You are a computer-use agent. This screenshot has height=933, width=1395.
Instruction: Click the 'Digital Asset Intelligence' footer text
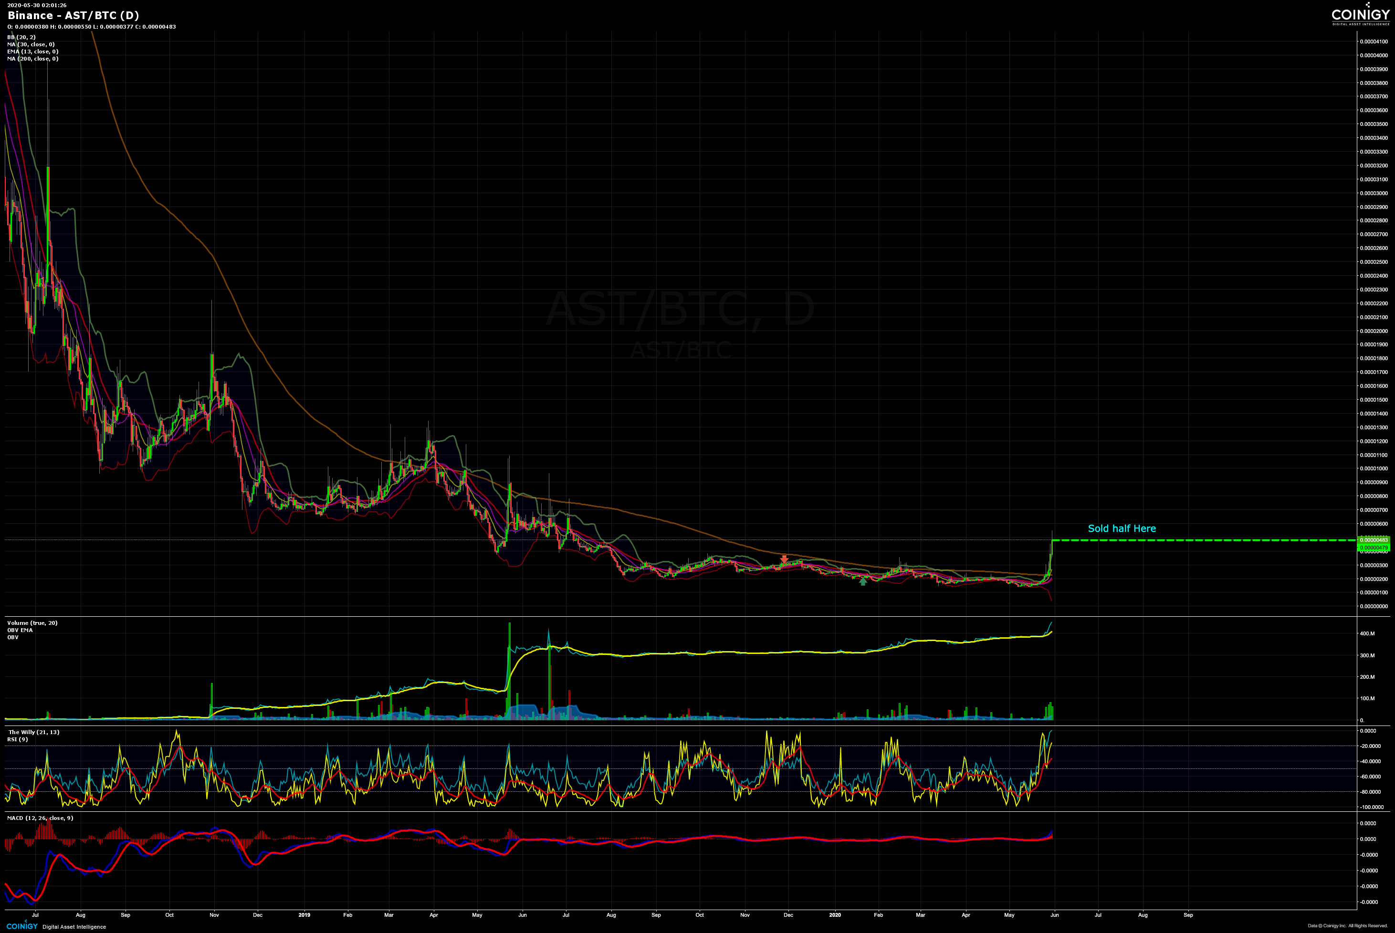tap(74, 927)
